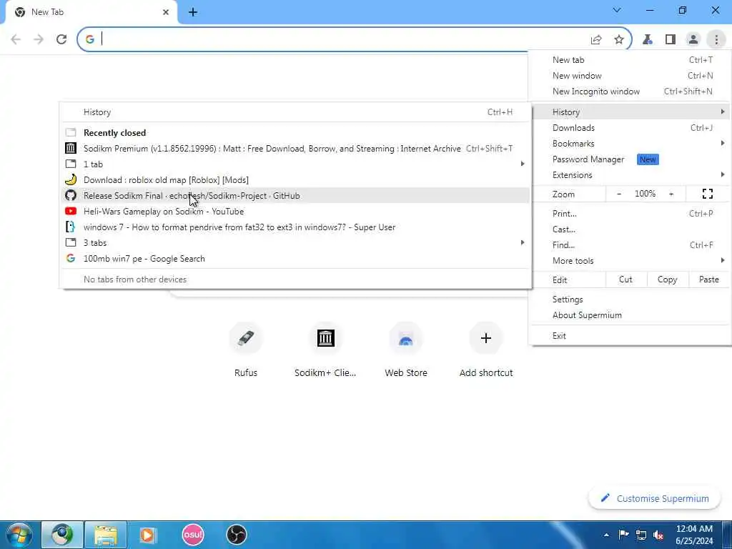732x549 pixels.
Task: Open the tab search chevron in title bar
Action: [x=617, y=10]
